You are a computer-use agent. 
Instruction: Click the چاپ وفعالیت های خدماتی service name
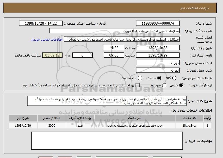click(x=135, y=126)
